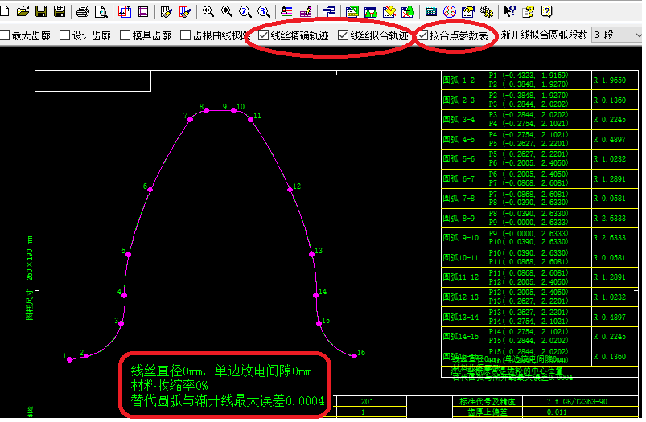The height and width of the screenshot is (422, 646).
Task: Click the window with green figures icon
Action: coord(371,11)
